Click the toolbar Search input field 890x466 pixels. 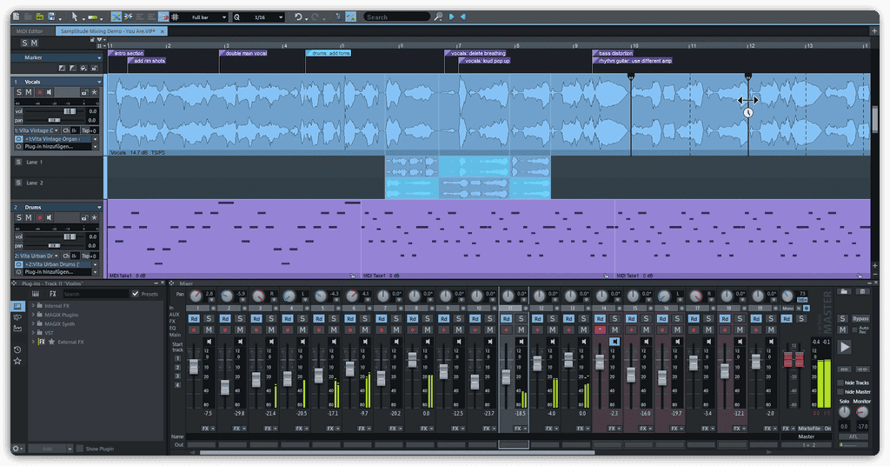pyautogui.click(x=396, y=17)
